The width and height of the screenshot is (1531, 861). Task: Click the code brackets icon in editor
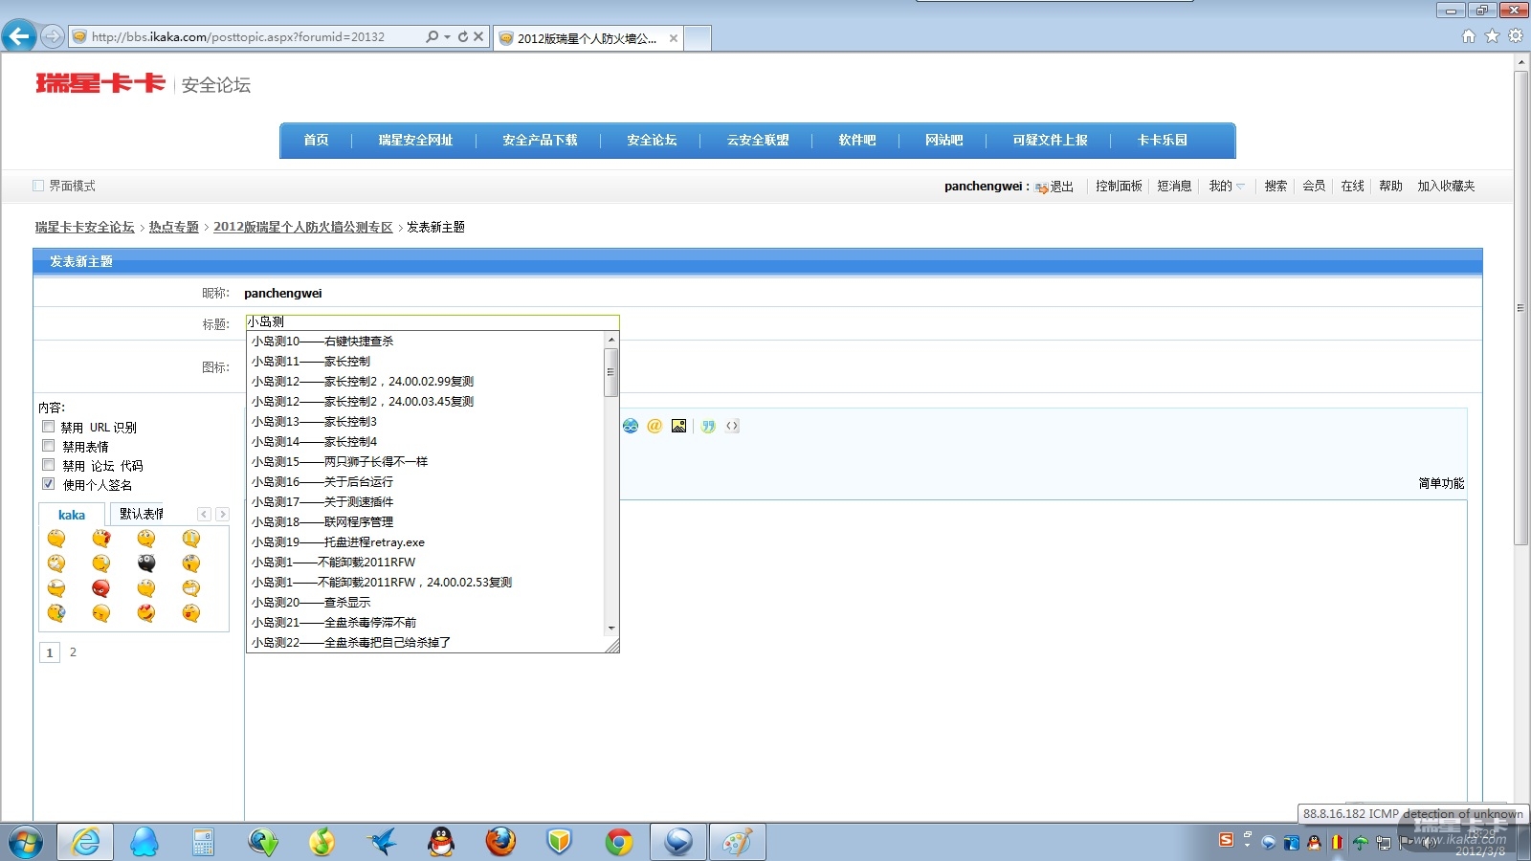click(732, 426)
